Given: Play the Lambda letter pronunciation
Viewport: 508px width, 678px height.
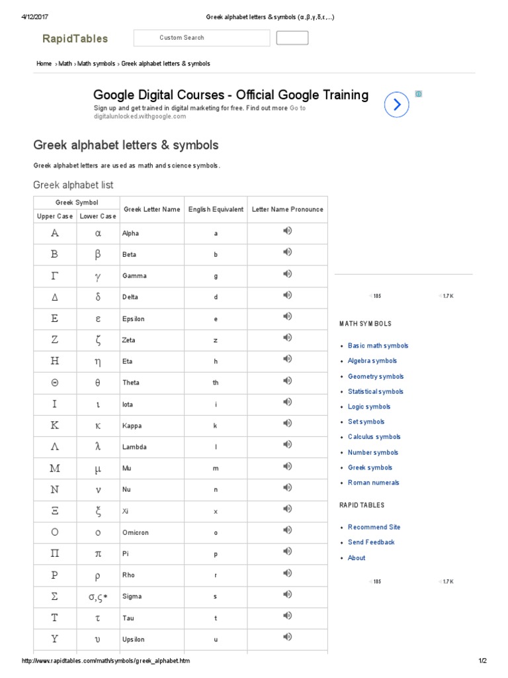Looking at the screenshot, I should pos(287,445).
